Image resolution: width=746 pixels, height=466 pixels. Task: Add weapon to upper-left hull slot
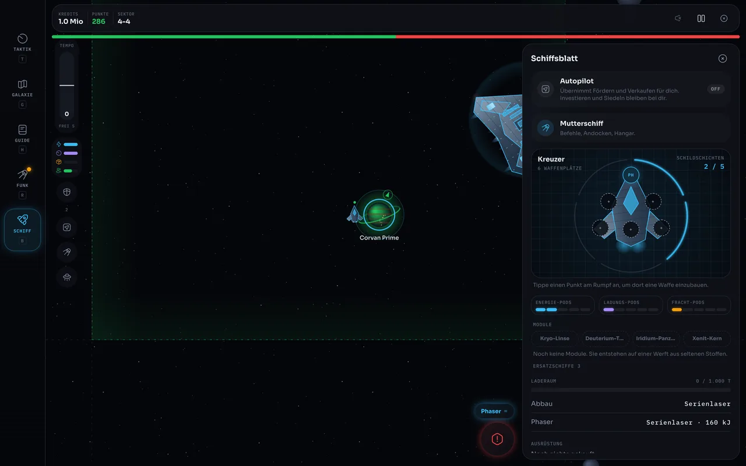pos(608,202)
